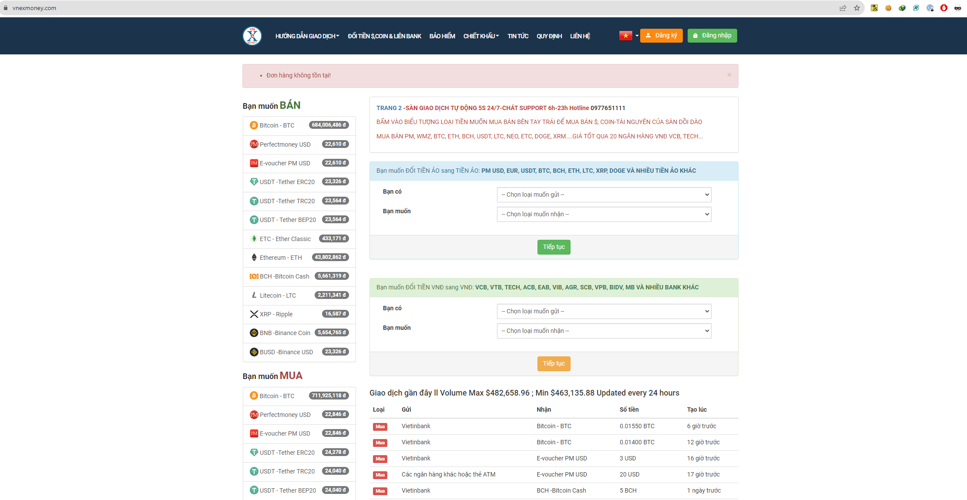The width and height of the screenshot is (967, 500).
Task: Open VNĐ 'Chọn loại muốn nhận' dropdown
Action: 604,331
